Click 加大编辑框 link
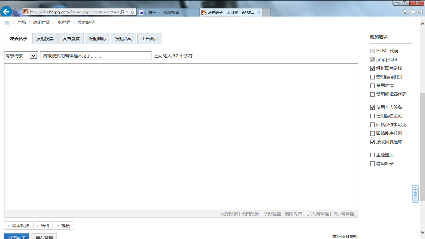 pyautogui.click(x=318, y=214)
